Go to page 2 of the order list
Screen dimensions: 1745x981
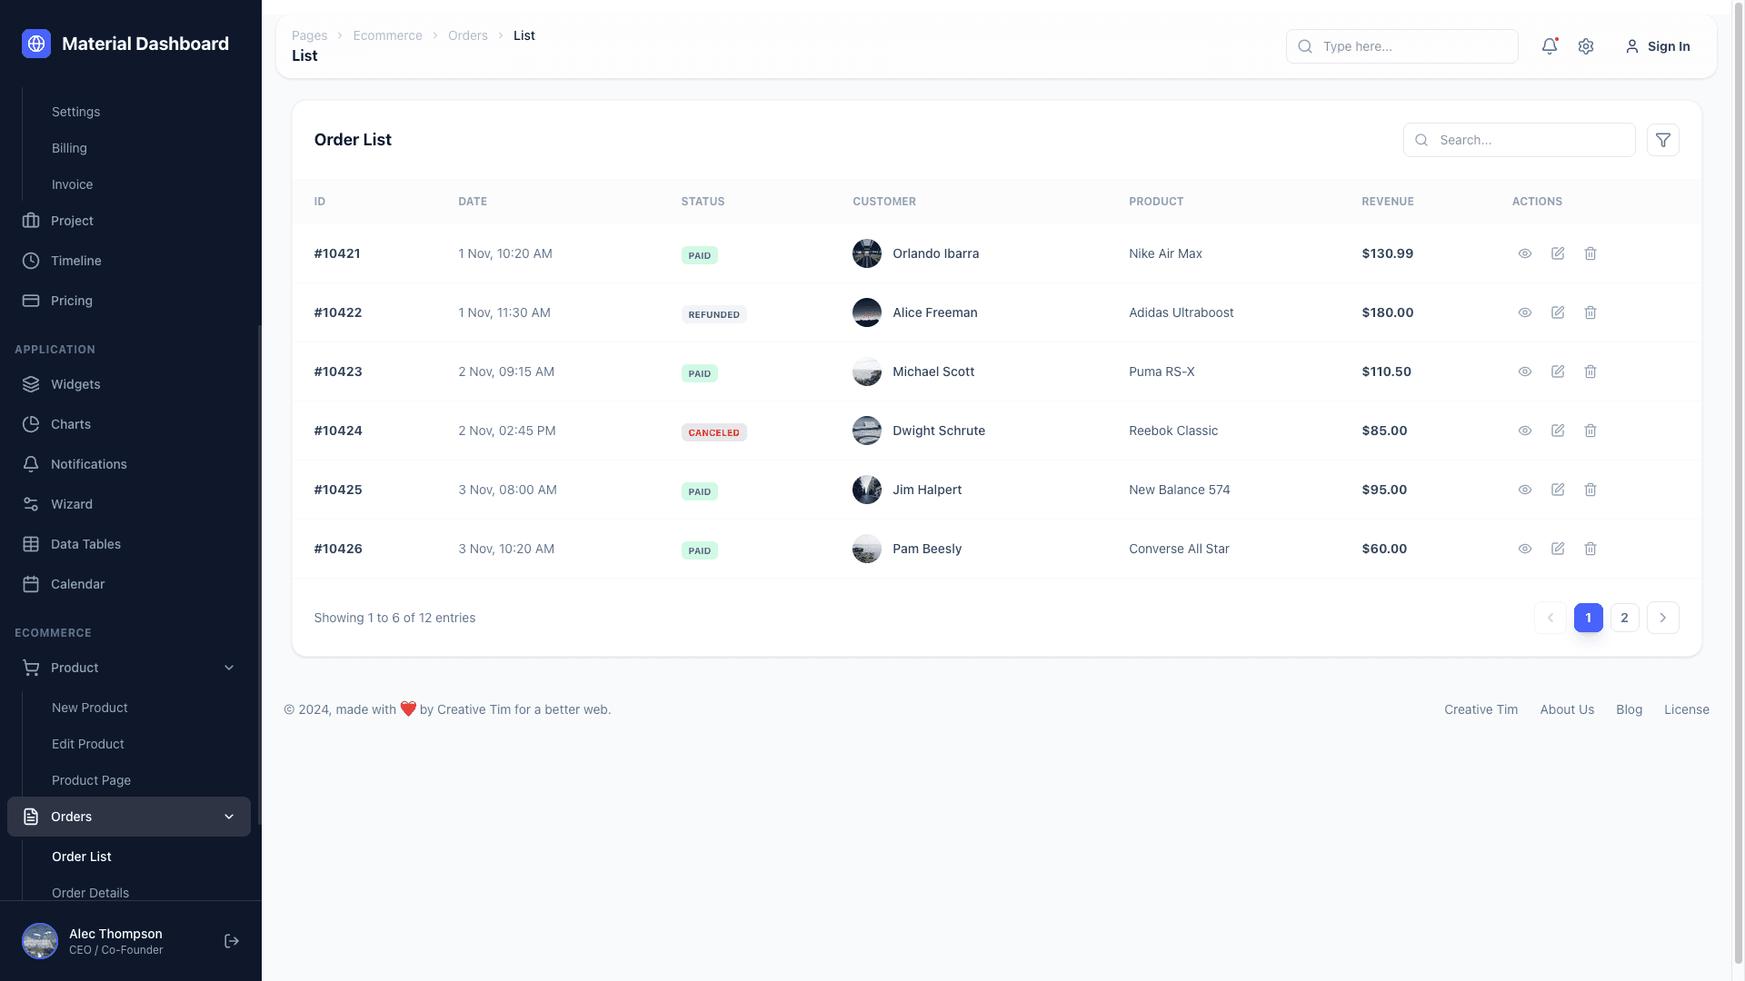coord(1624,618)
